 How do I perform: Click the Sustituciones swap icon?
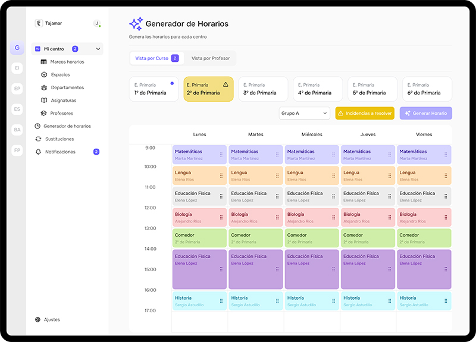pyautogui.click(x=38, y=139)
